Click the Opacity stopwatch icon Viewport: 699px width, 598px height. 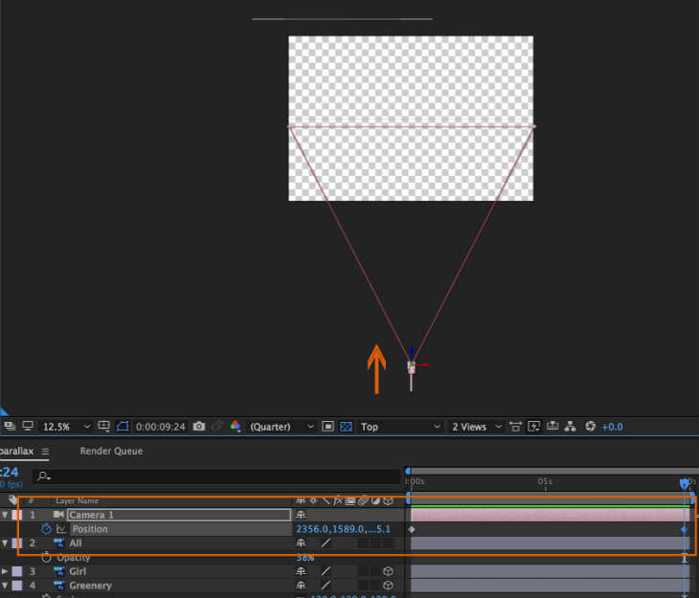pyautogui.click(x=46, y=557)
